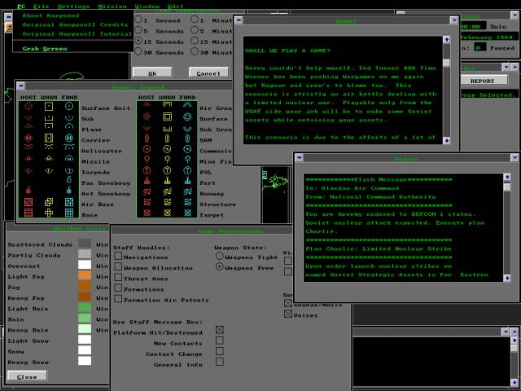The image size is (521, 391).
Task: Toggle Platform Hit/Destroyed message checkbox
Action: click(220, 330)
